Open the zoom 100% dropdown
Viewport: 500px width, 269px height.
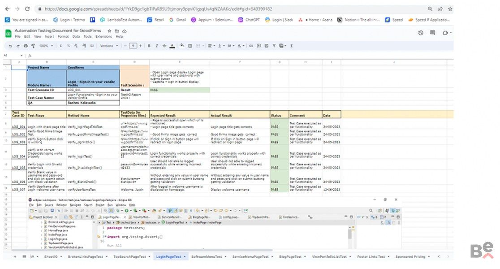pos(46,46)
